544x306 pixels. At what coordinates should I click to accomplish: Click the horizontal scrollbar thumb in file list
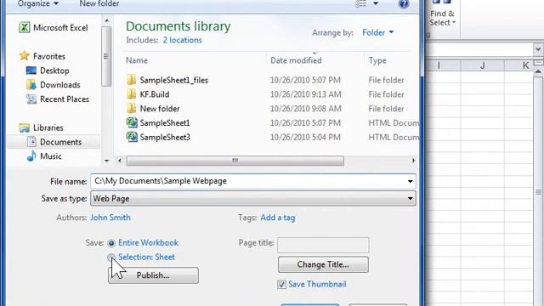tap(235, 161)
